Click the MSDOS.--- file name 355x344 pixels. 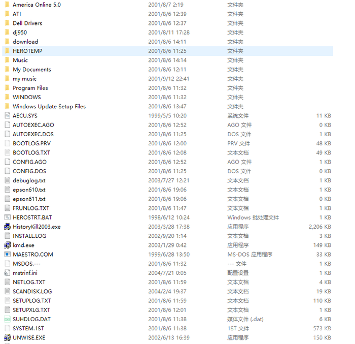click(x=26, y=264)
